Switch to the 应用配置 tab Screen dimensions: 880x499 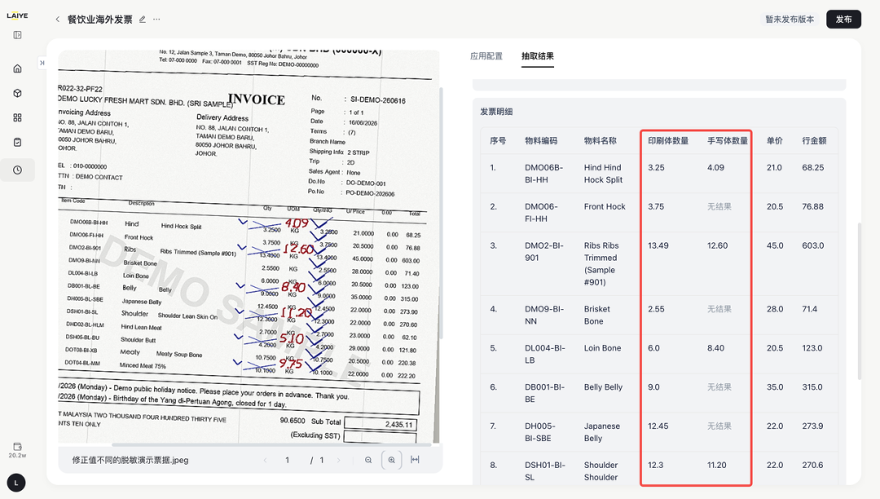coord(486,56)
